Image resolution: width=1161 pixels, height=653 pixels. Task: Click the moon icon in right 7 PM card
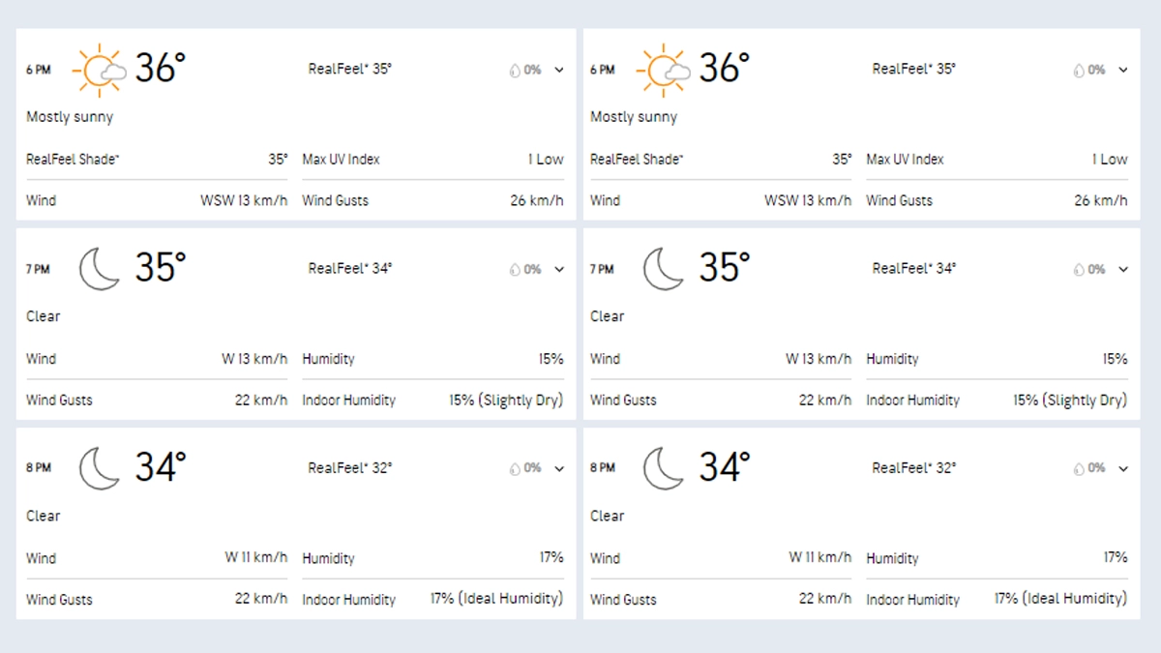click(663, 268)
